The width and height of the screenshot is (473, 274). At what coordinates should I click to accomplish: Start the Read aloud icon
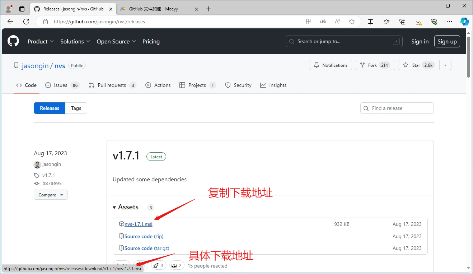[x=337, y=22]
